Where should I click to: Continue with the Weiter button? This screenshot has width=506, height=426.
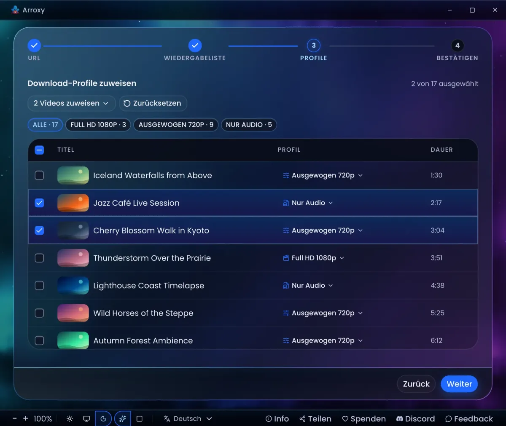(459, 384)
